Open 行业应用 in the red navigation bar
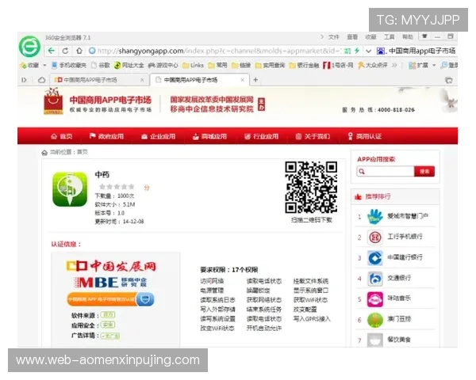476x380 pixels. pos(261,136)
